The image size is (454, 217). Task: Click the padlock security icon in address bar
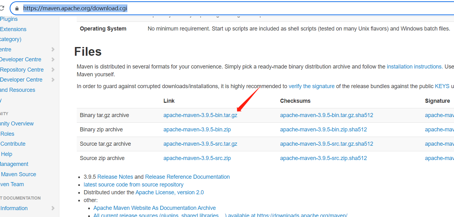coord(16,8)
